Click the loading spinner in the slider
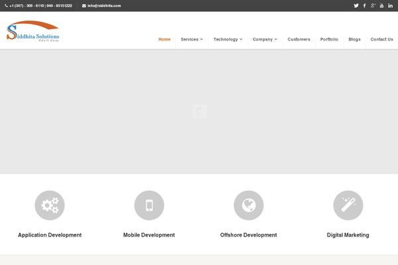The width and height of the screenshot is (398, 265). (x=200, y=111)
